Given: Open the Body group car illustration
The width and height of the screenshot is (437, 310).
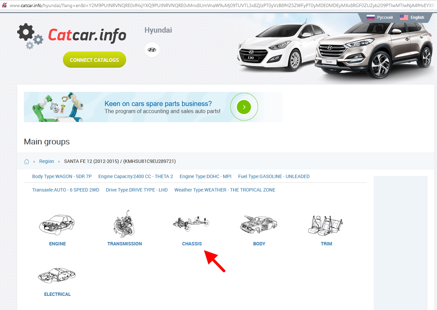Looking at the screenshot, I should pyautogui.click(x=259, y=225).
